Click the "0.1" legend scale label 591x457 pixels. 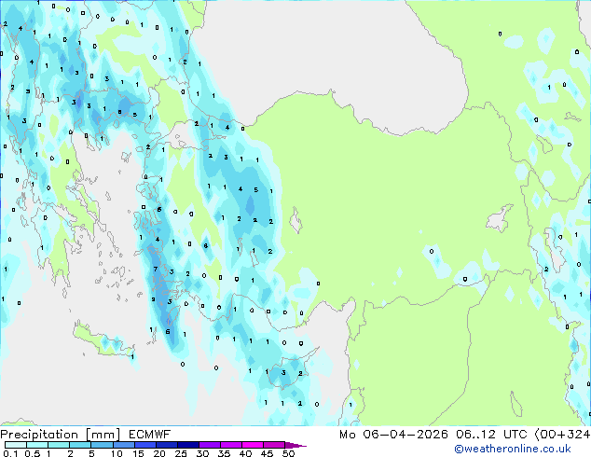tap(10, 453)
